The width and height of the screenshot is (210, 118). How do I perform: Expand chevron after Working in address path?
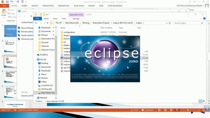[x=91, y=23]
